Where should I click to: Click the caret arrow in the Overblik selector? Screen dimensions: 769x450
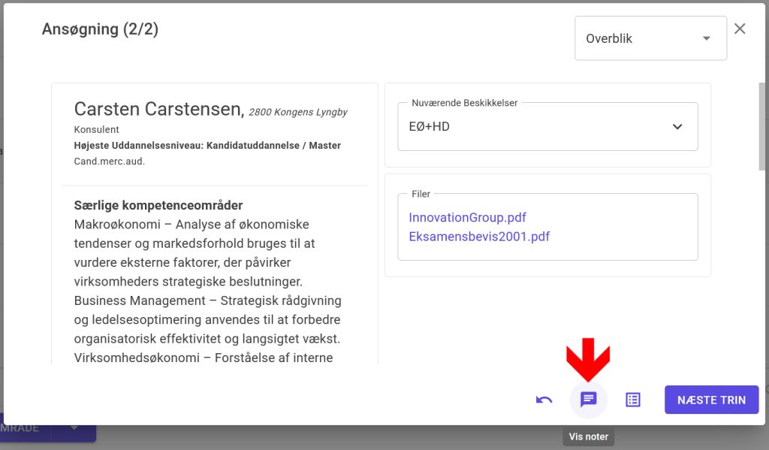point(706,38)
